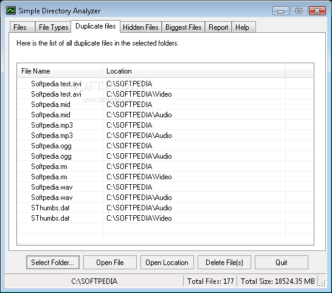This screenshot has height=293, width=332.
Task: Click the Open Location button
Action: click(x=167, y=263)
